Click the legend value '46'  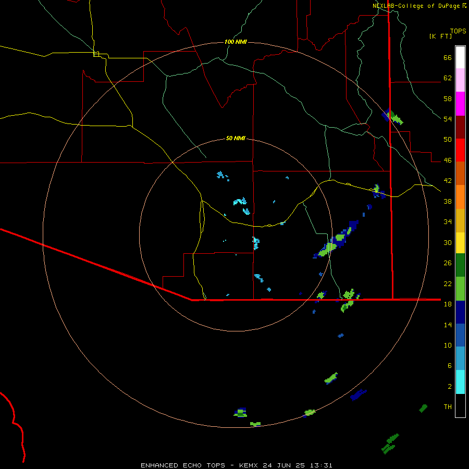[x=448, y=161]
